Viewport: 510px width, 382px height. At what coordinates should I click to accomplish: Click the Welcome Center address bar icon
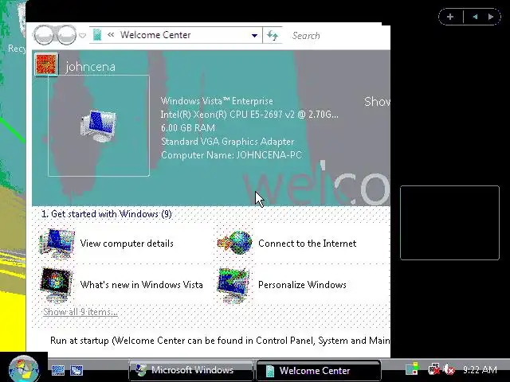pyautogui.click(x=97, y=35)
